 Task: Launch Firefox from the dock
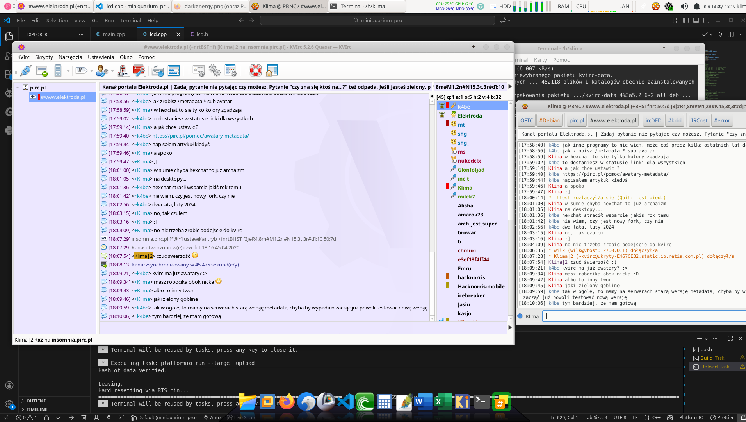287,402
